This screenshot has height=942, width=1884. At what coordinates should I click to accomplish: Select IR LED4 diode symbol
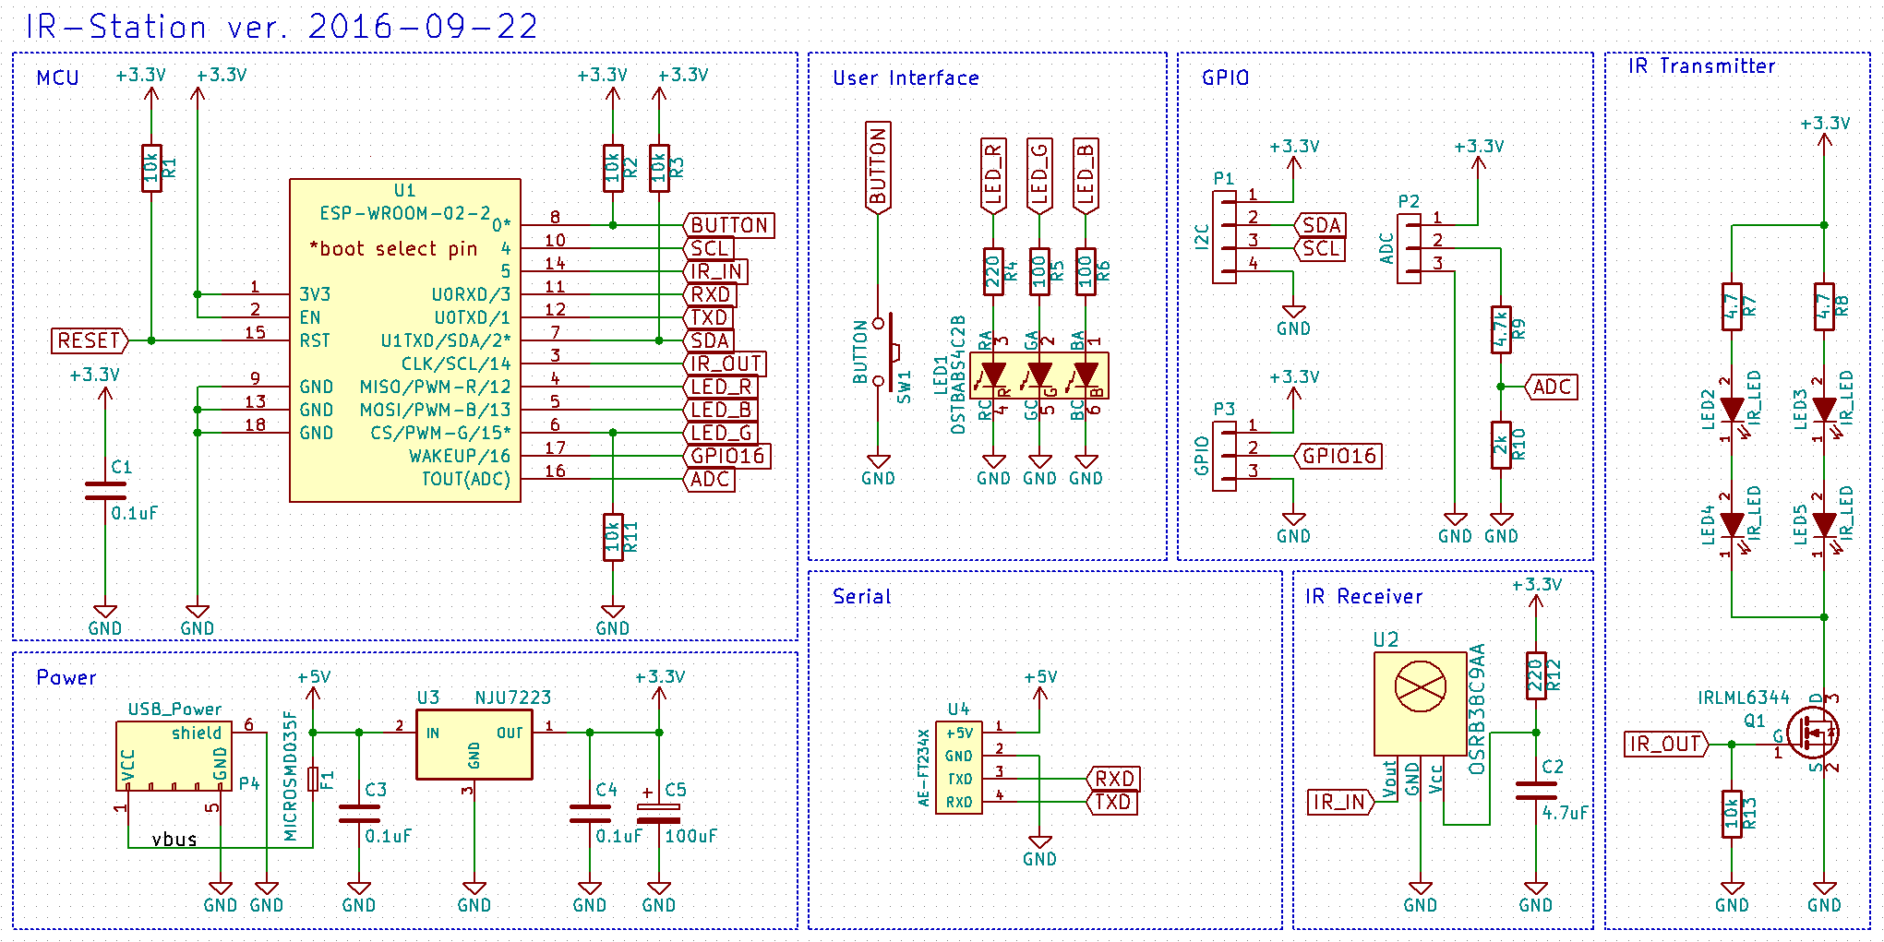pos(1734,525)
